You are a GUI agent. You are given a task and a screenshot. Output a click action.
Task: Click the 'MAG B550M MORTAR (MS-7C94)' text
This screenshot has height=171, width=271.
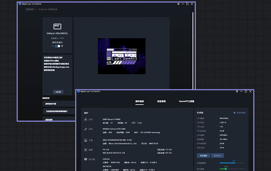[117, 140]
